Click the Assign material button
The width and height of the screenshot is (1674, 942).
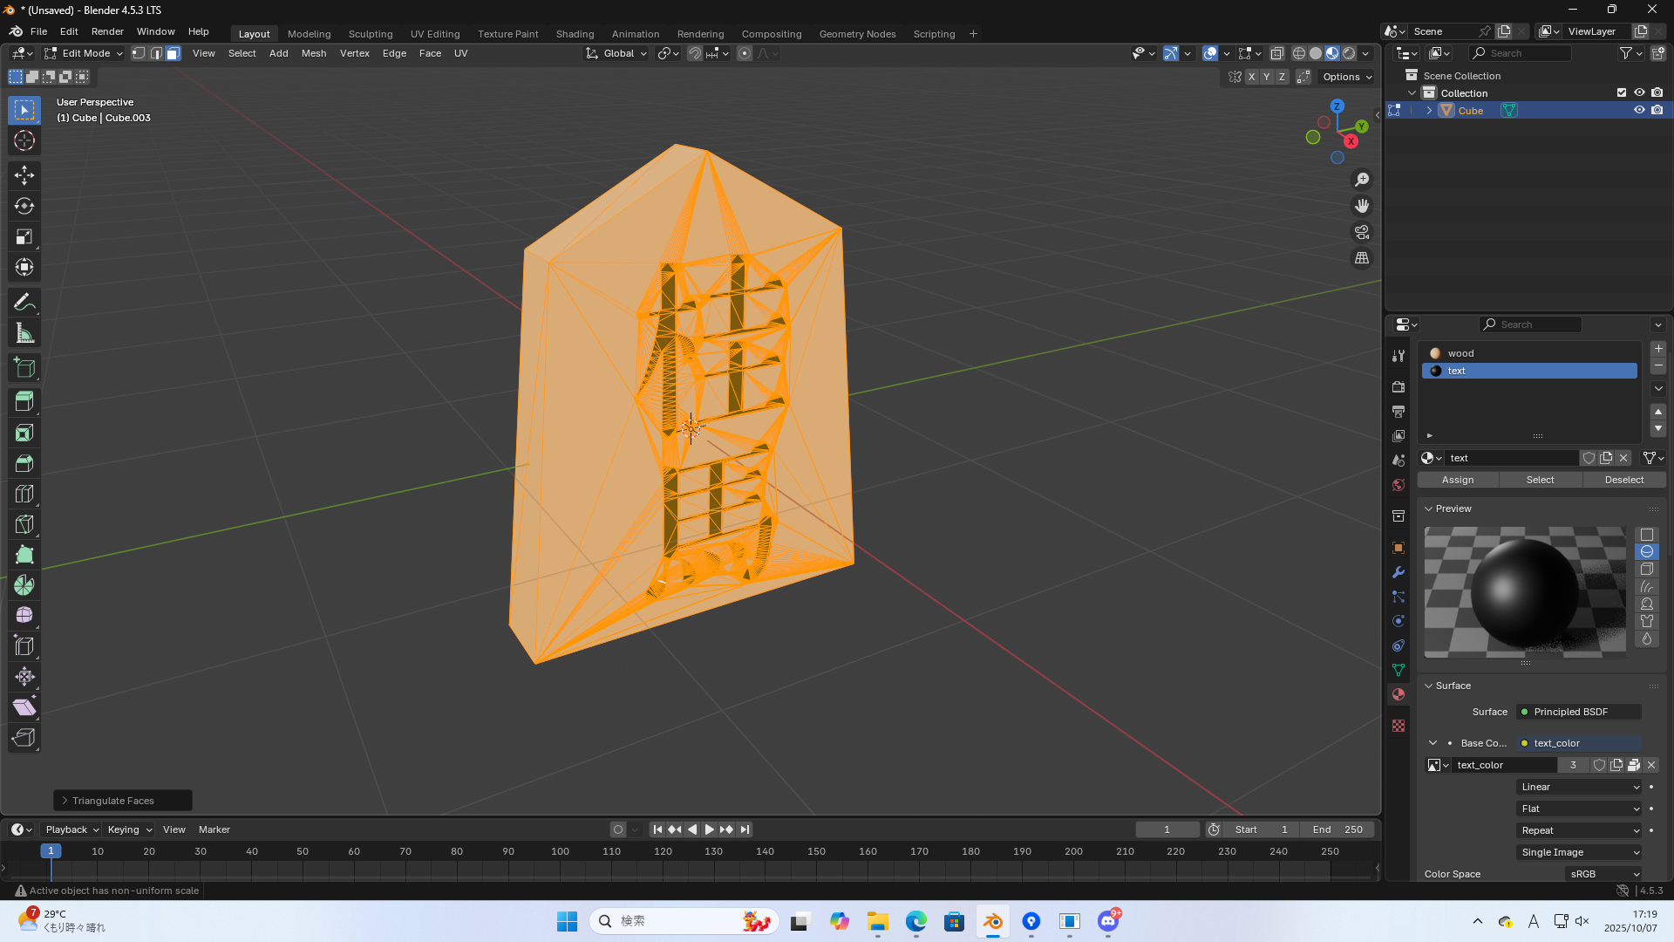tap(1457, 480)
